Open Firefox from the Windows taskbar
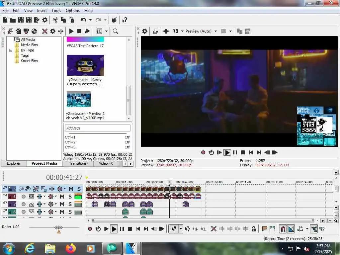This screenshot has height=255, width=340. 71,248
